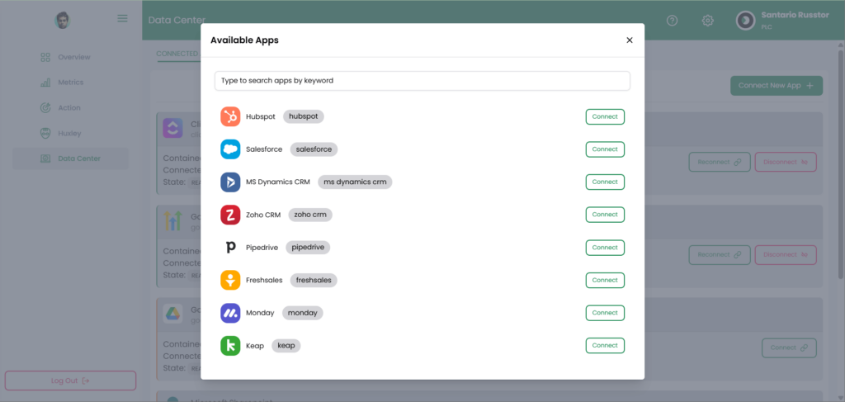Click the second Reconnect button behind dialog
This screenshot has height=402, width=845.
tap(720, 255)
